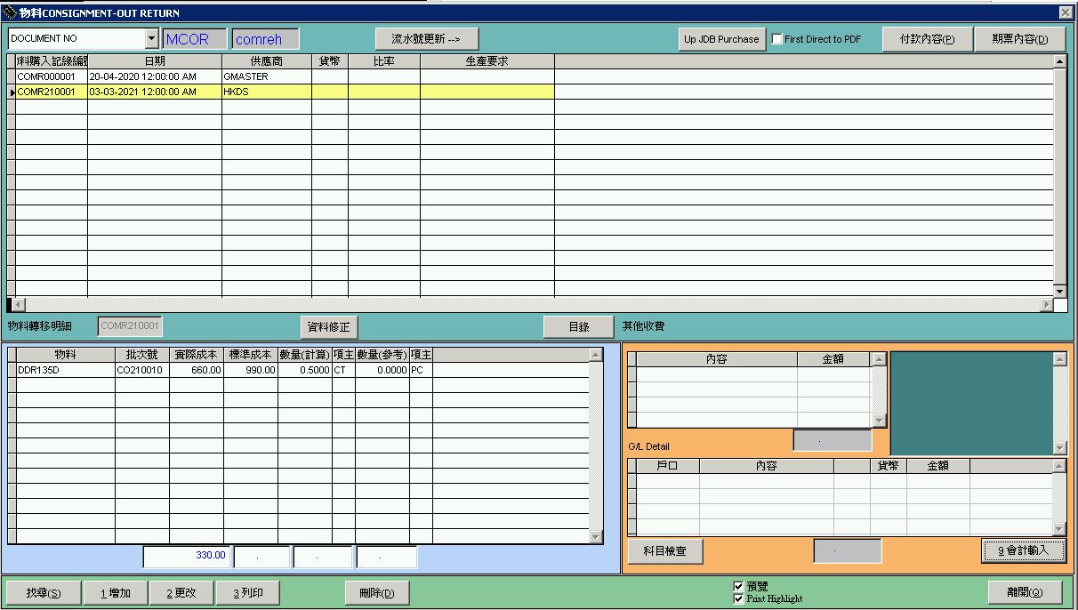Viewport: 1078px width, 610px height.
Task: Click the 物料 column header
Action: [65, 355]
